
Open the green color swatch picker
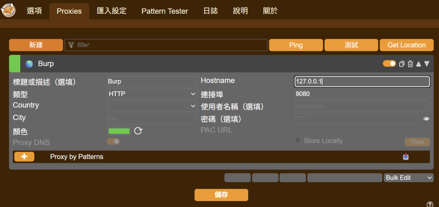[119, 131]
